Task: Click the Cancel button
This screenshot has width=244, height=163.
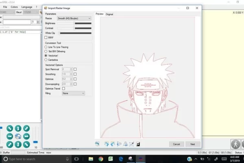Action: pyautogui.click(x=176, y=144)
